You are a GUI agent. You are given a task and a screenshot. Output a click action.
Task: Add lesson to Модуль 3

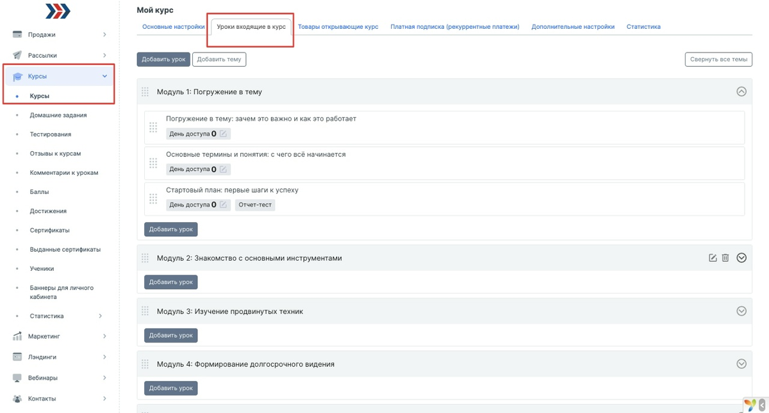click(x=171, y=335)
